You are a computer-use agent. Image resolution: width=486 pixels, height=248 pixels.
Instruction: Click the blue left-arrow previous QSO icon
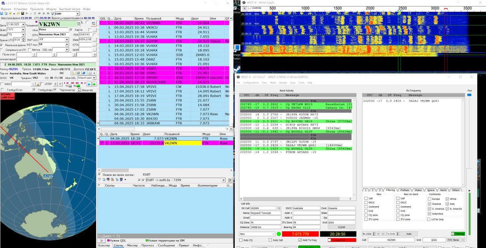point(89,84)
